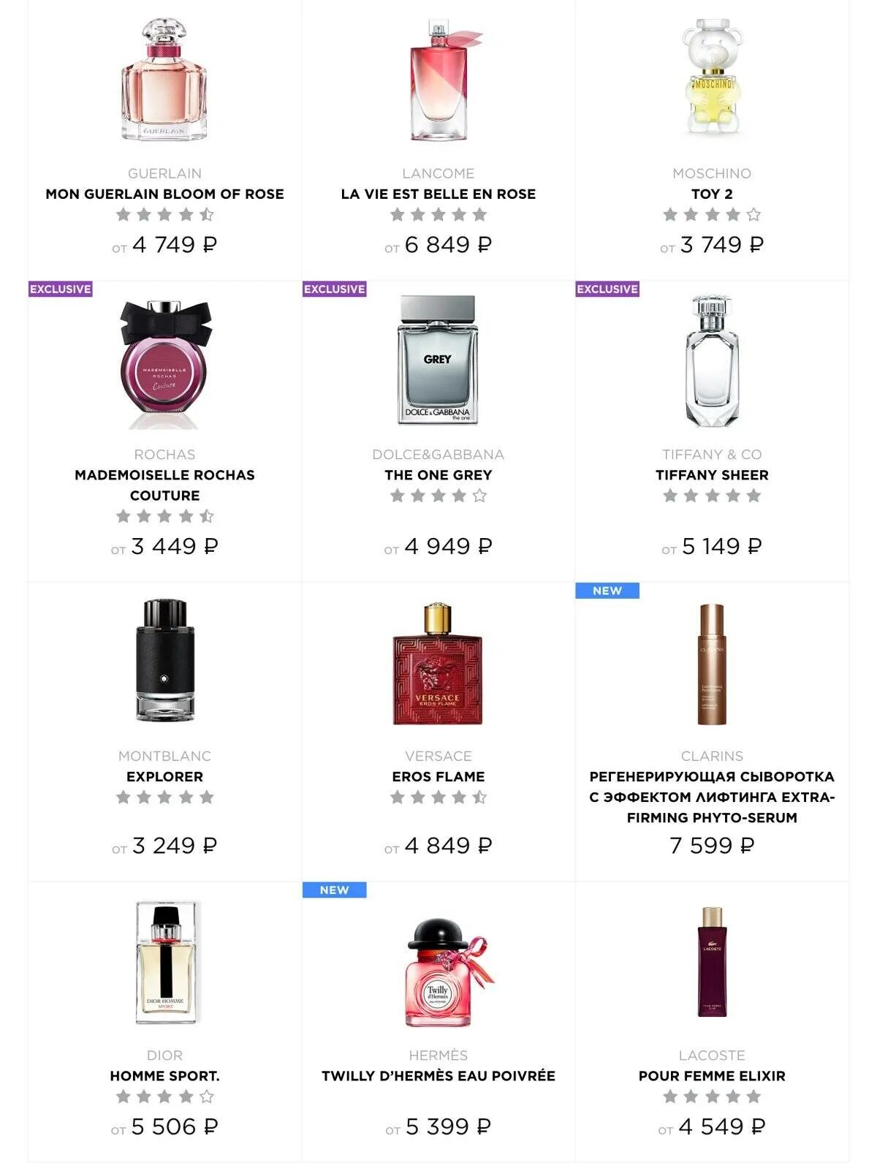877x1163 pixels.
Task: Select the Dolce&Gabbana Grey bottle picture
Action: click(438, 360)
